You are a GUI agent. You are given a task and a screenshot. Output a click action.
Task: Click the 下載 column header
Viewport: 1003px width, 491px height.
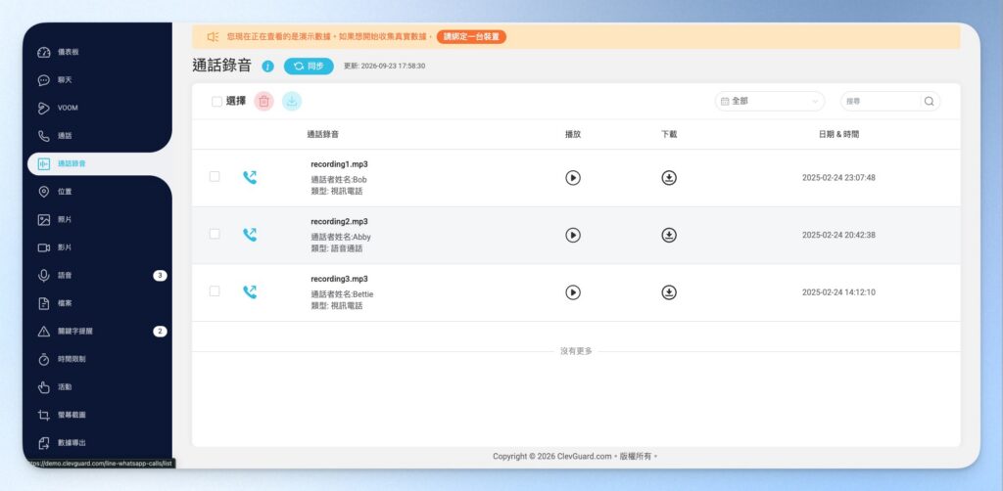(x=669, y=135)
